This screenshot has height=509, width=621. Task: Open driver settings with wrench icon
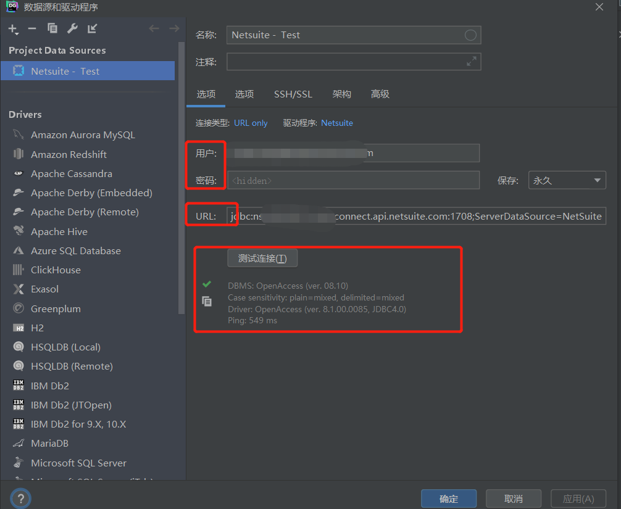tap(72, 28)
